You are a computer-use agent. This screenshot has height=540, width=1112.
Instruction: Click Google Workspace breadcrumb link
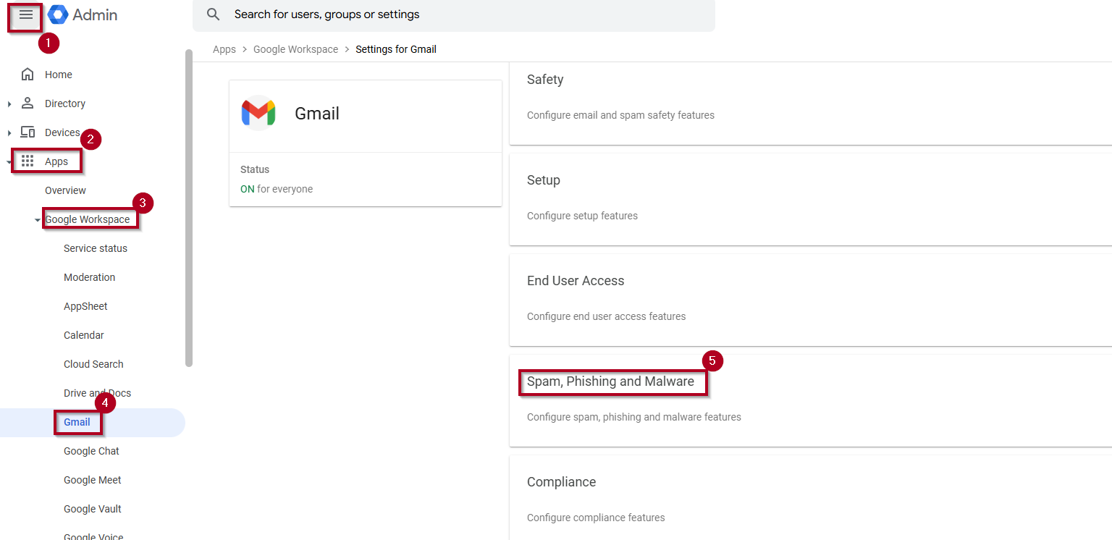click(295, 49)
